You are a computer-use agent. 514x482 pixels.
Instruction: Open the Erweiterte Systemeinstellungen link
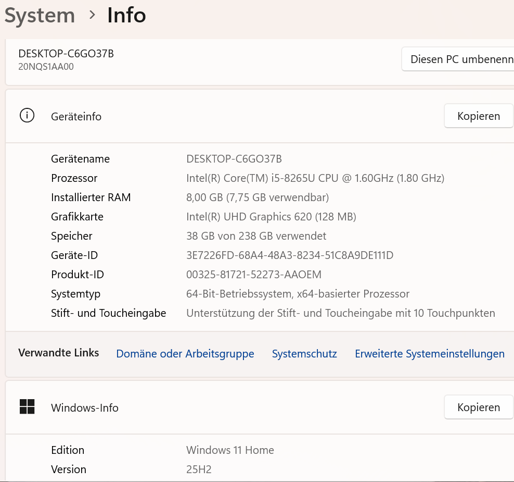[430, 354]
